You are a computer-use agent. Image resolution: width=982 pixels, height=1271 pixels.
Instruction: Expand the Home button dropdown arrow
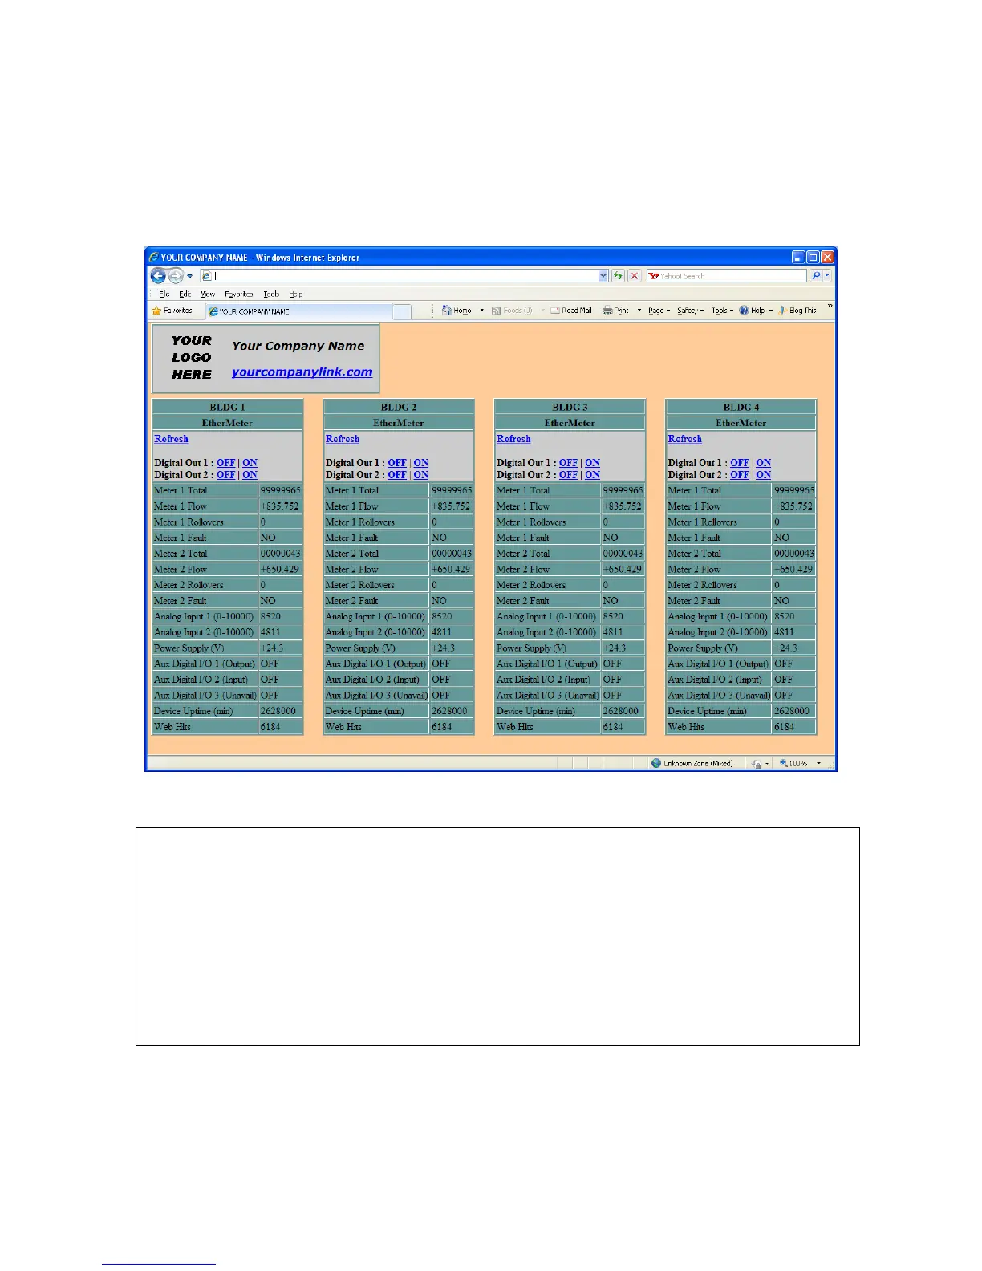(x=481, y=311)
